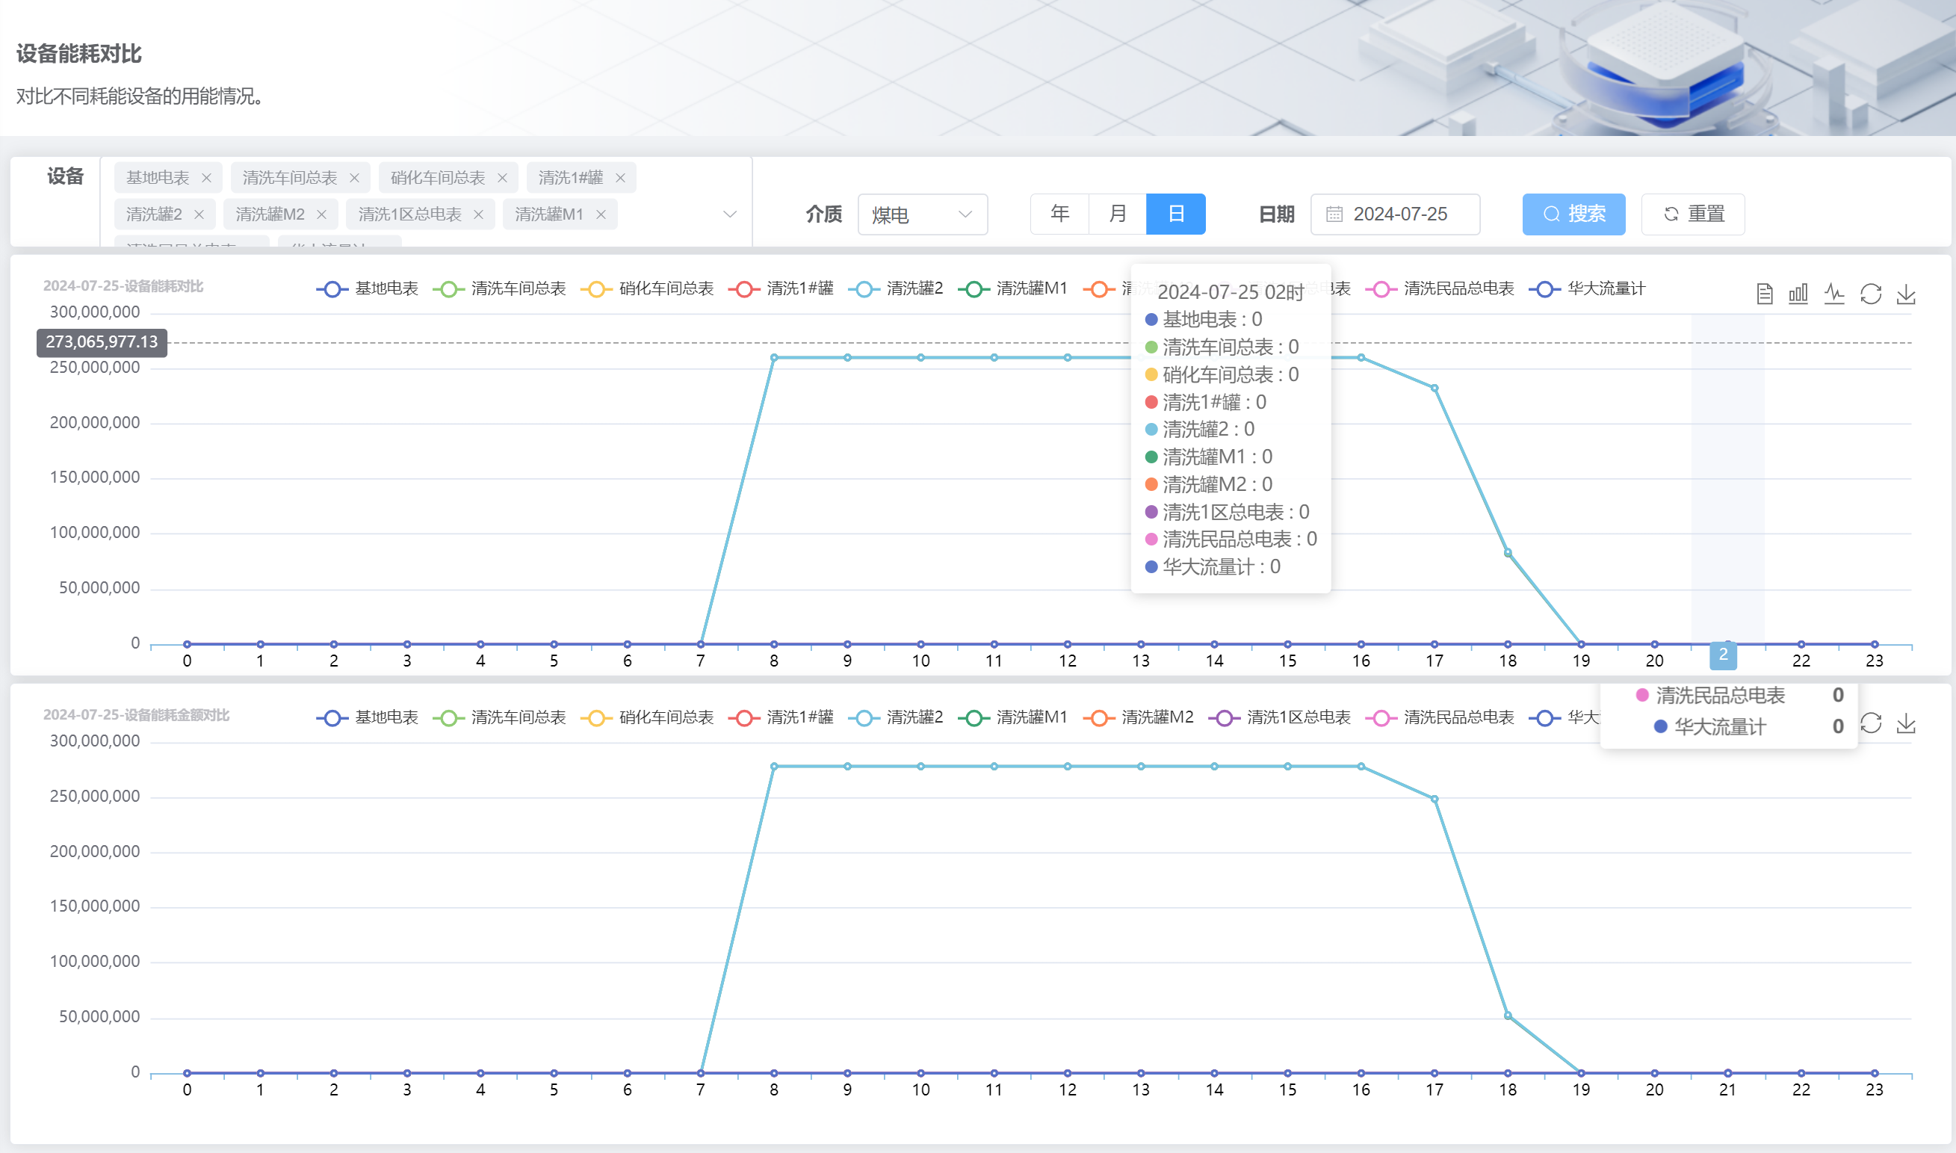Viewport: 1956px width, 1153px height.
Task: Switch granularity to 月 tab
Action: click(1117, 214)
